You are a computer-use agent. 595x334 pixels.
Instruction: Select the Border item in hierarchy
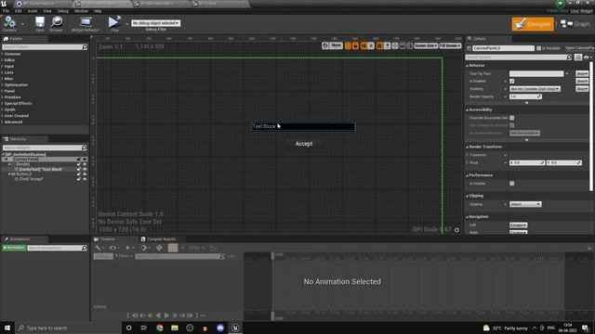22,164
